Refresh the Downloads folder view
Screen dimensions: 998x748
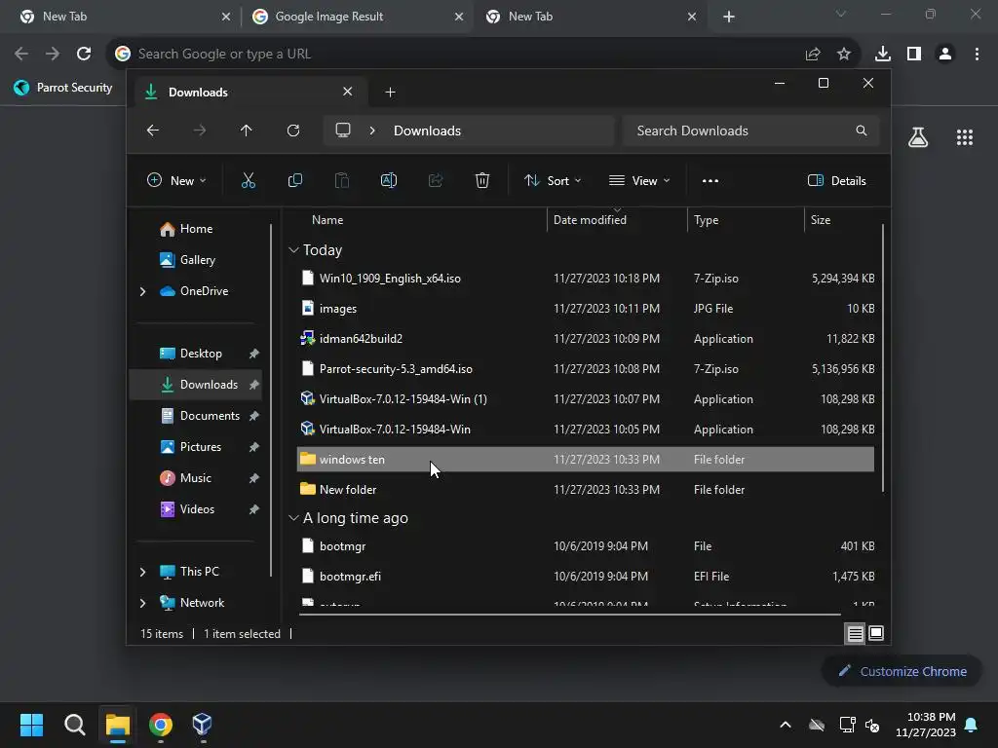click(x=293, y=131)
